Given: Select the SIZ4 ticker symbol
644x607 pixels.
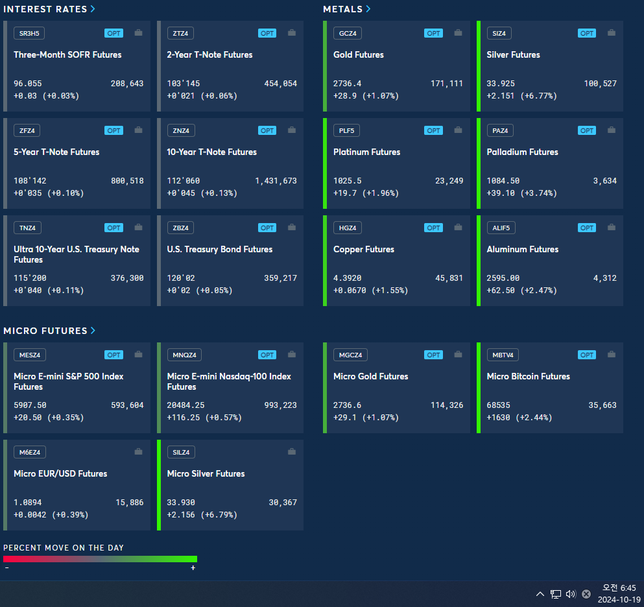Looking at the screenshot, I should point(499,33).
